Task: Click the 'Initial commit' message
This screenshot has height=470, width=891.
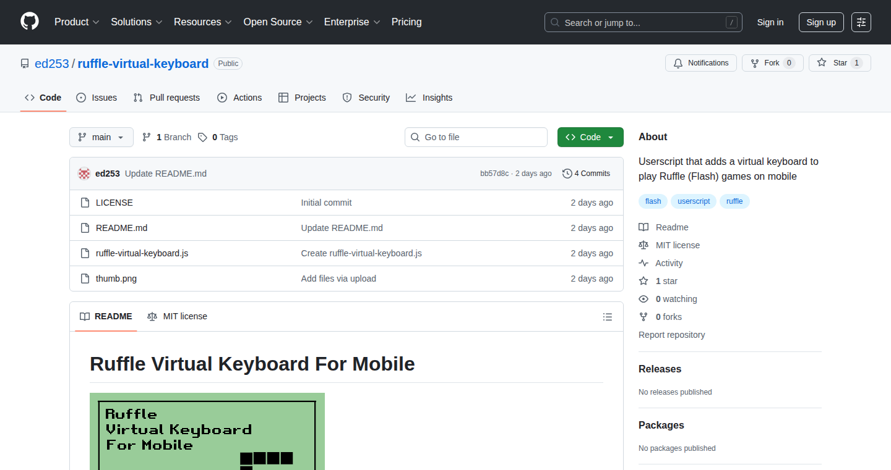Action: tap(327, 203)
